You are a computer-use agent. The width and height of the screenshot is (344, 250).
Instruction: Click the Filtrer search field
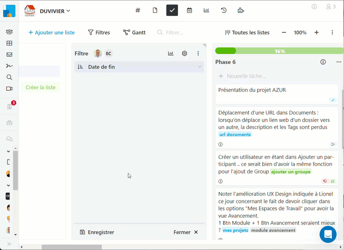(174, 32)
